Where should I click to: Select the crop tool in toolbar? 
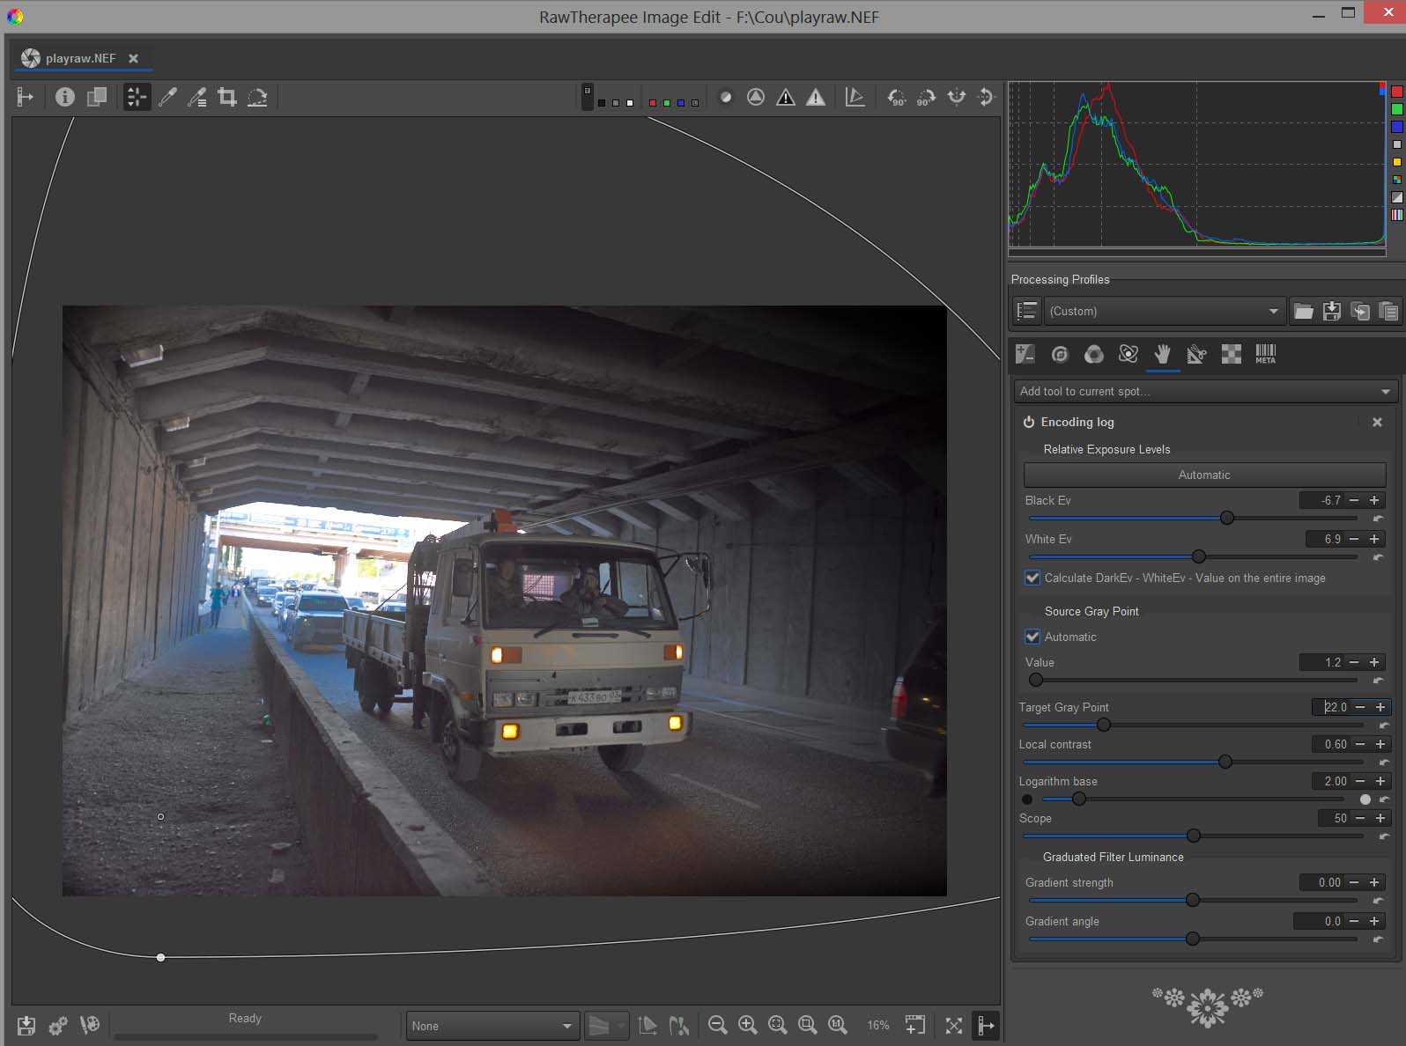tap(227, 97)
